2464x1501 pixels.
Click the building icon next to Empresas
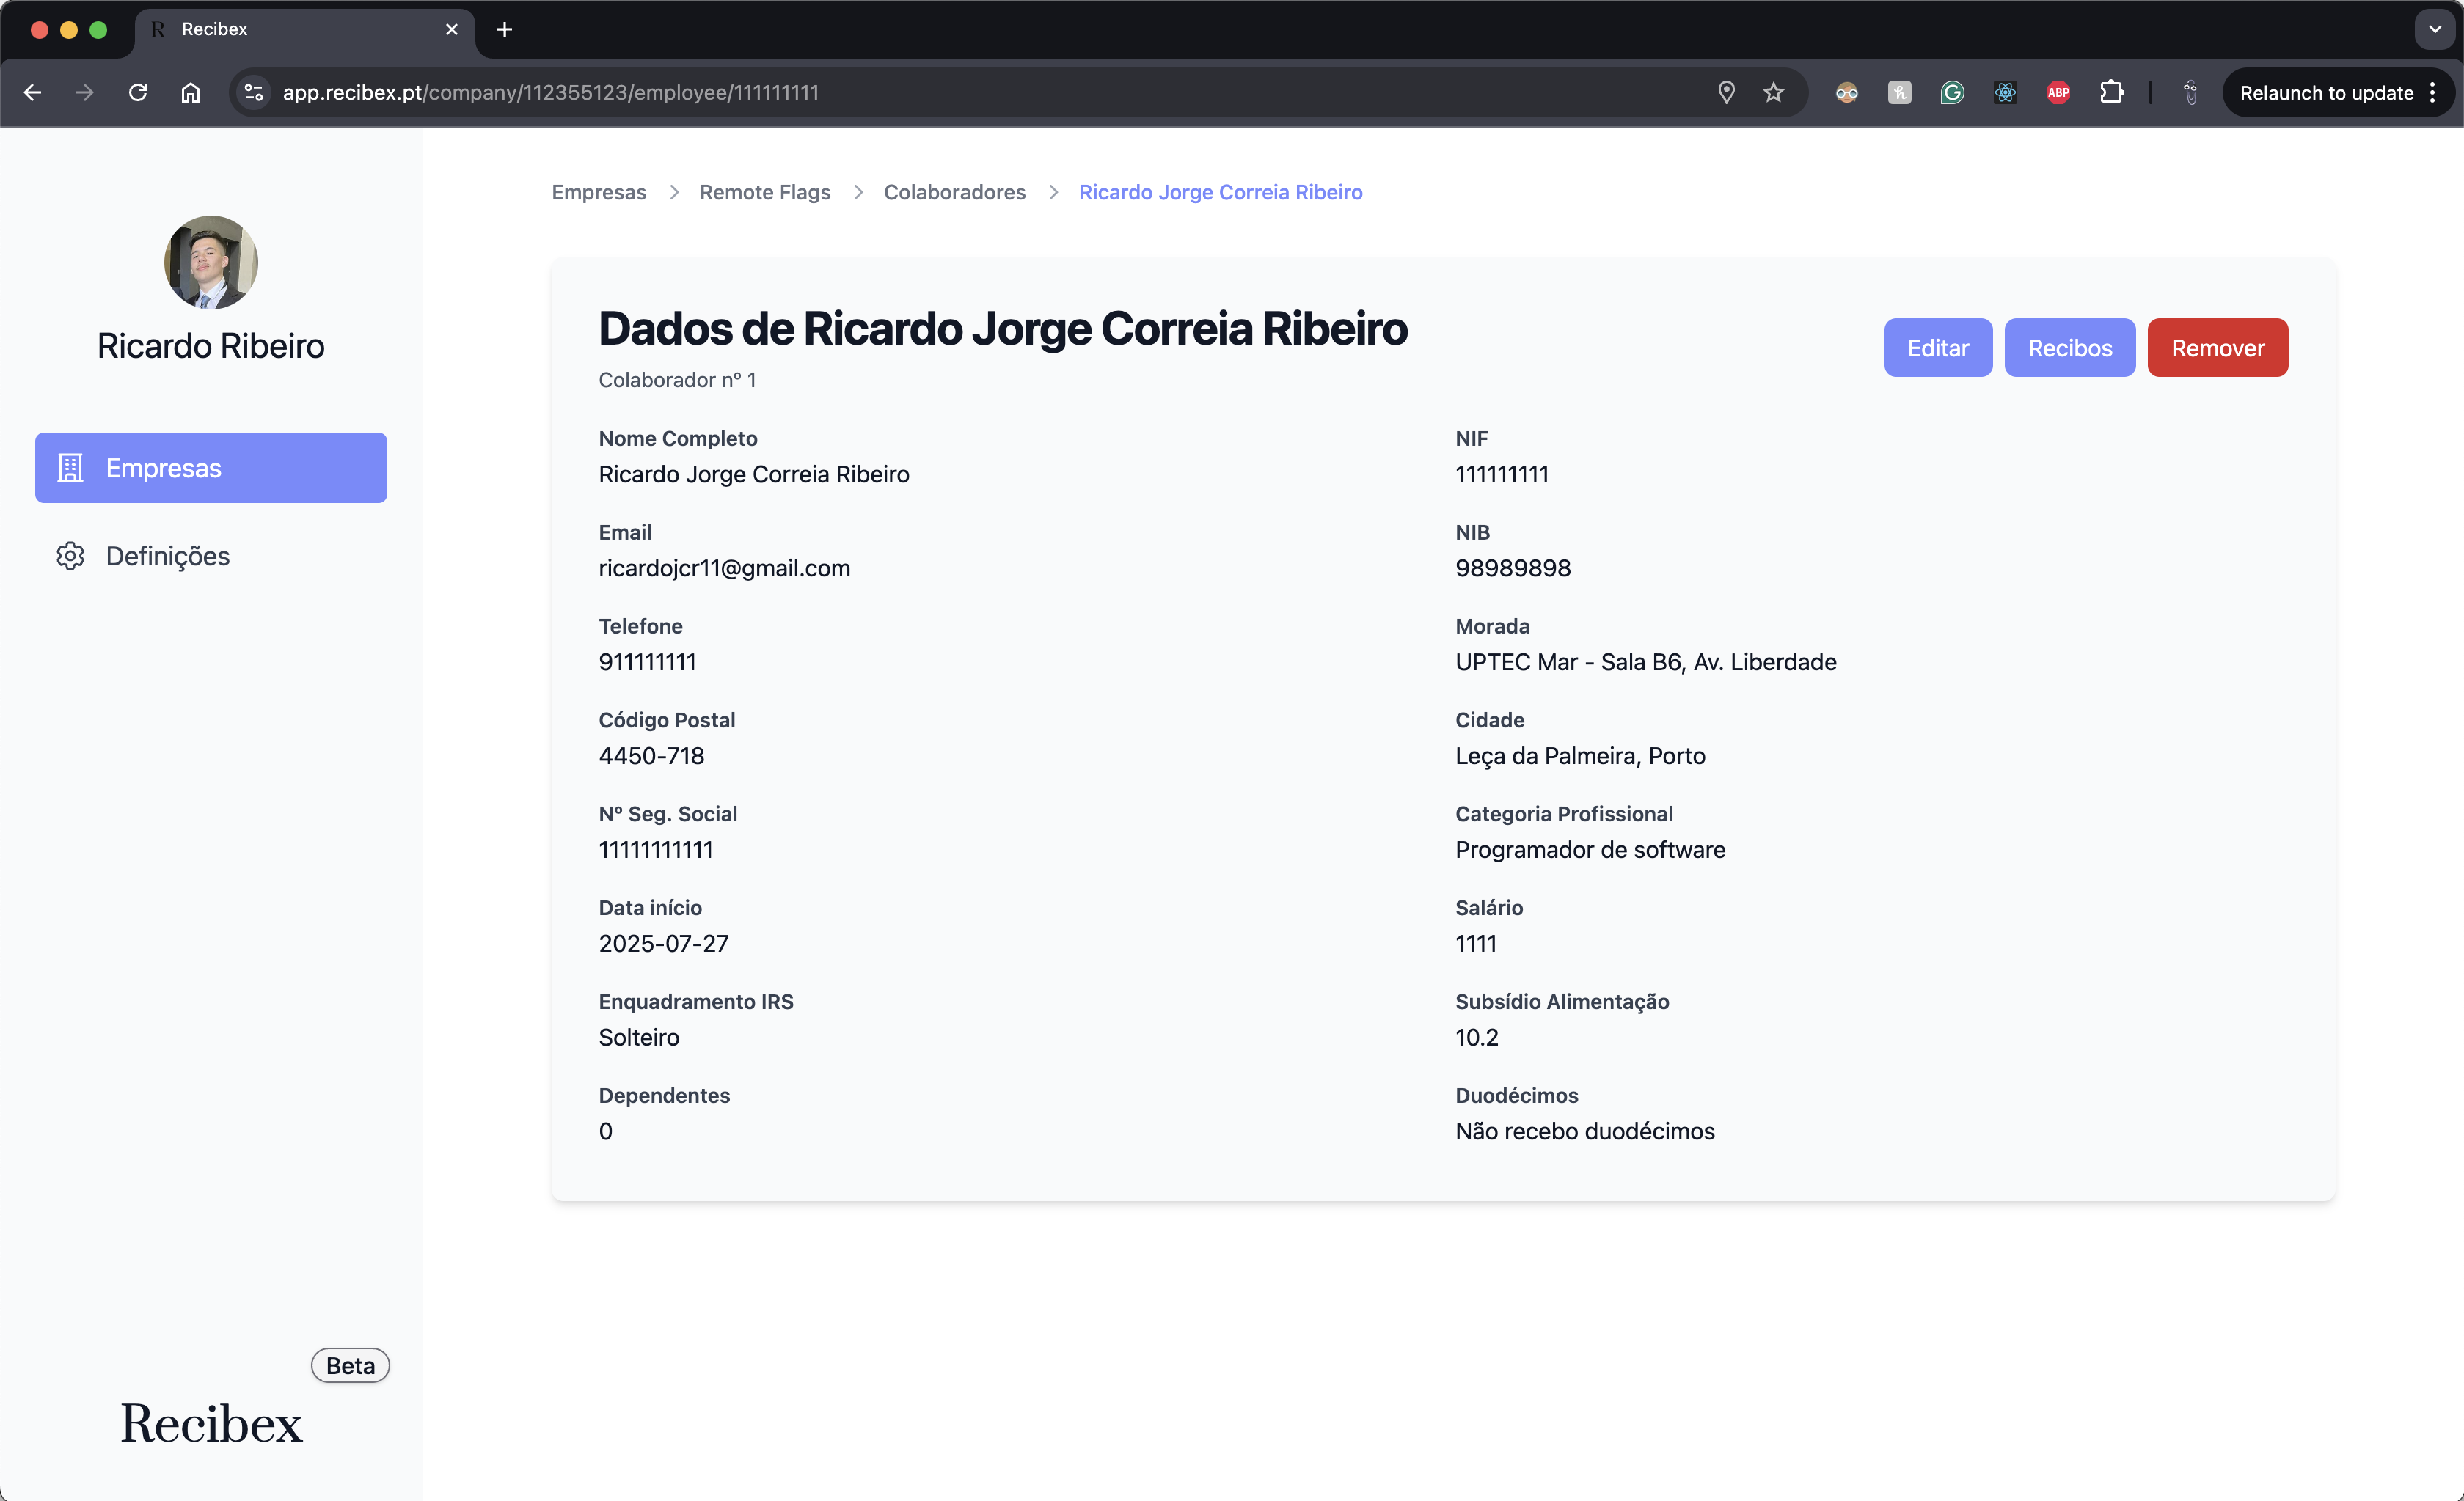[x=70, y=468]
